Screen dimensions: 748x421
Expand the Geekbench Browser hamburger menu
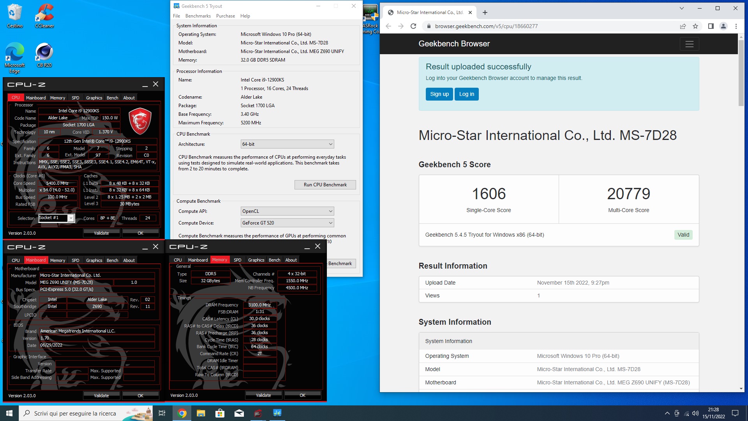(x=689, y=44)
